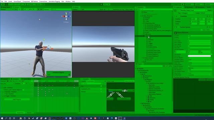Select the Hand tool in the toolbar
The image size is (214, 120).
[3, 4]
